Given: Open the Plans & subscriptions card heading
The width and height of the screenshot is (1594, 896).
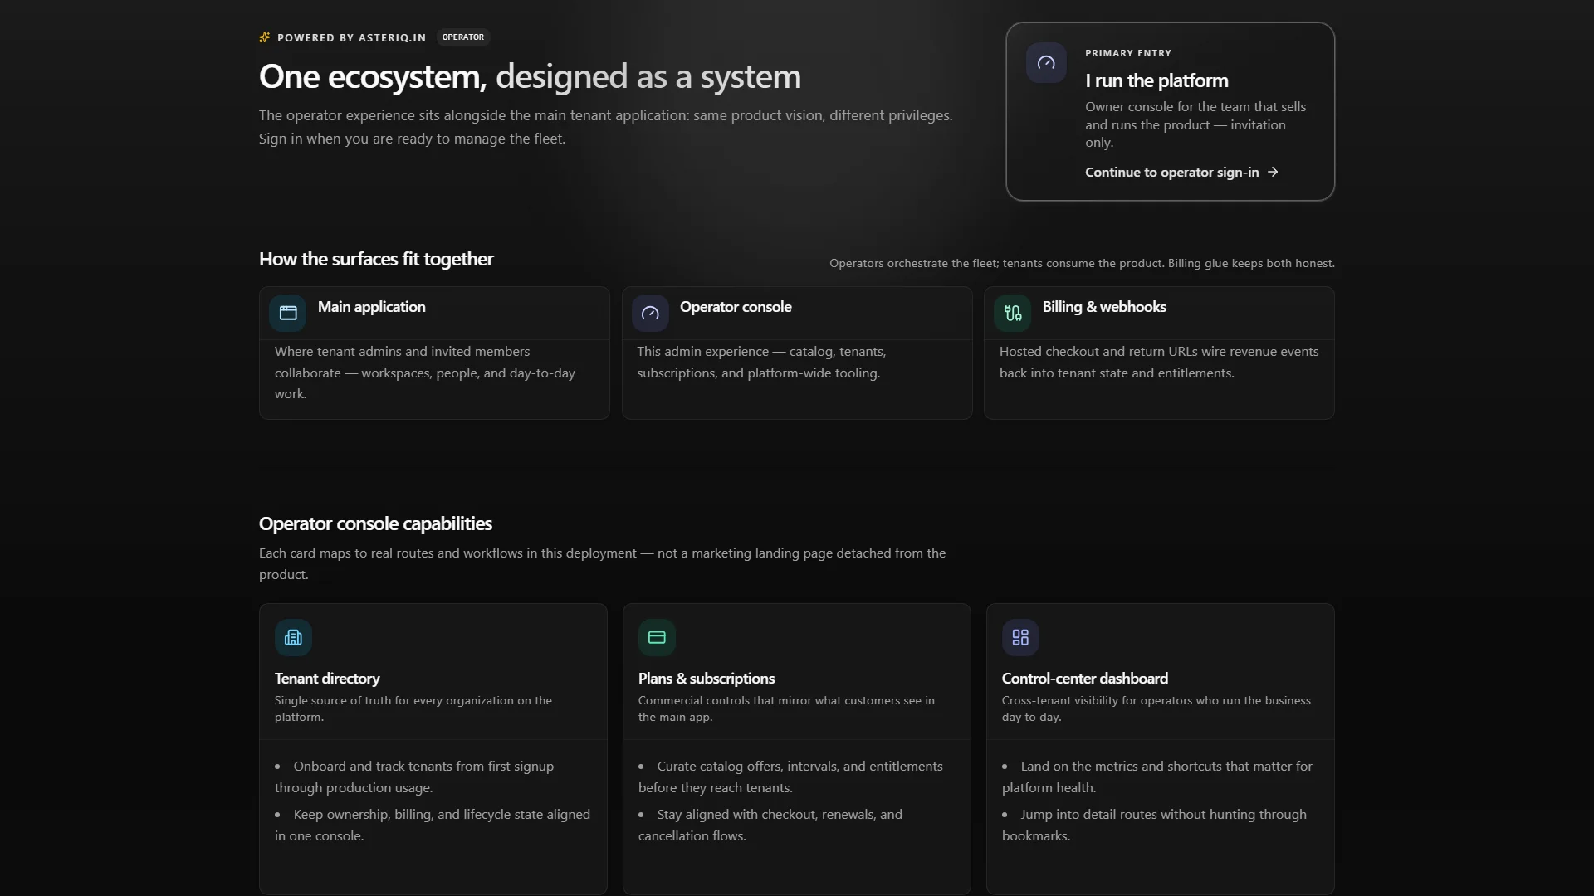Looking at the screenshot, I should (x=707, y=679).
